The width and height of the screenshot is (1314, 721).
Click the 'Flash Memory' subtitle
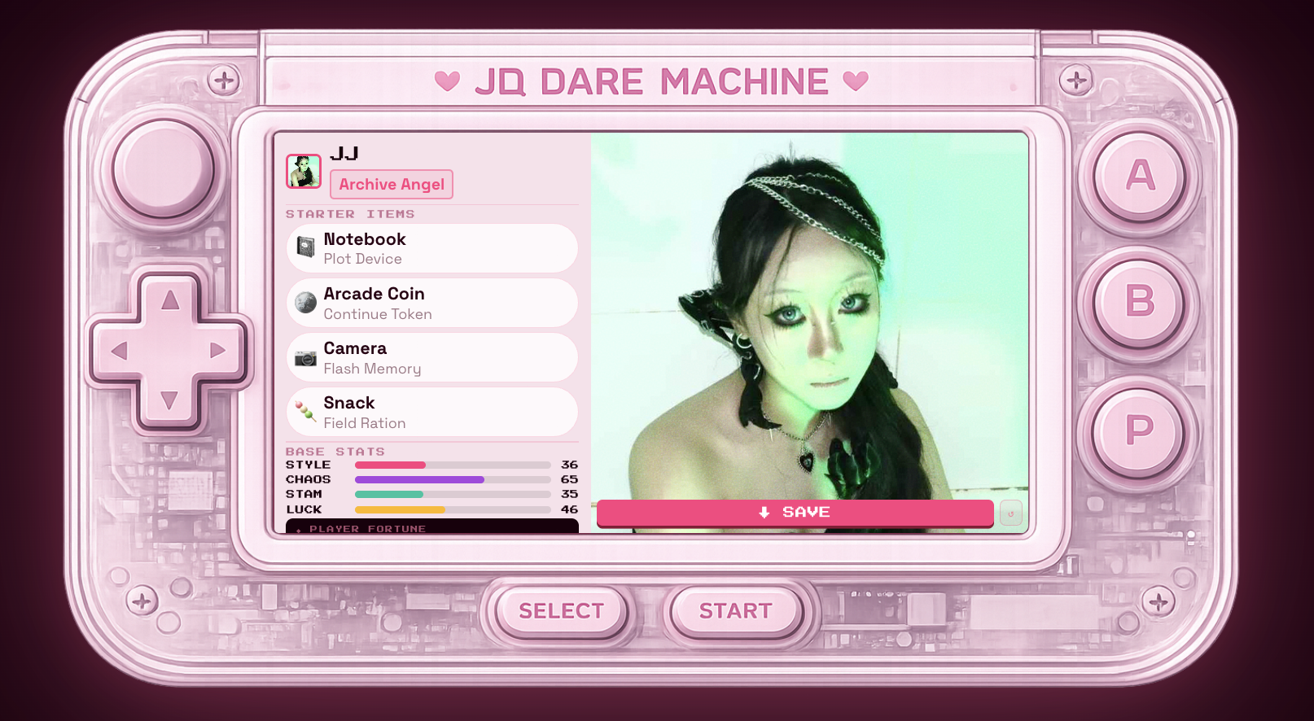click(x=372, y=369)
